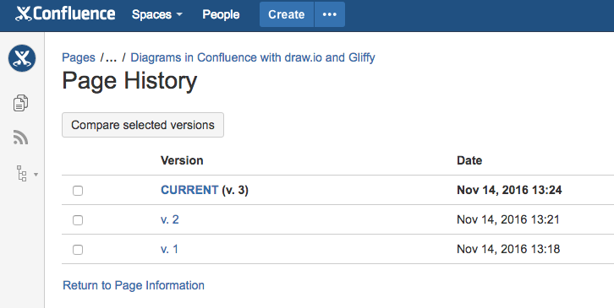Select the date Nov 14, 2016 13:21

click(x=508, y=219)
